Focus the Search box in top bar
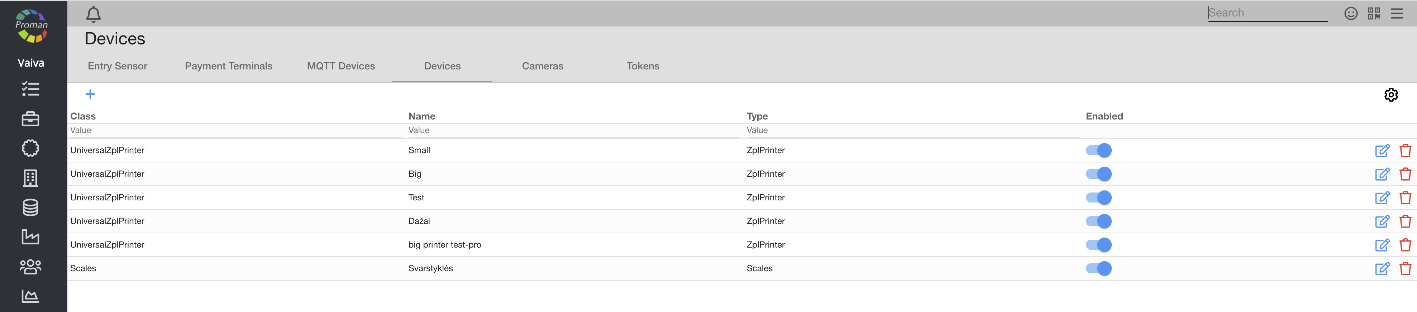The width and height of the screenshot is (1417, 312). click(x=1266, y=13)
